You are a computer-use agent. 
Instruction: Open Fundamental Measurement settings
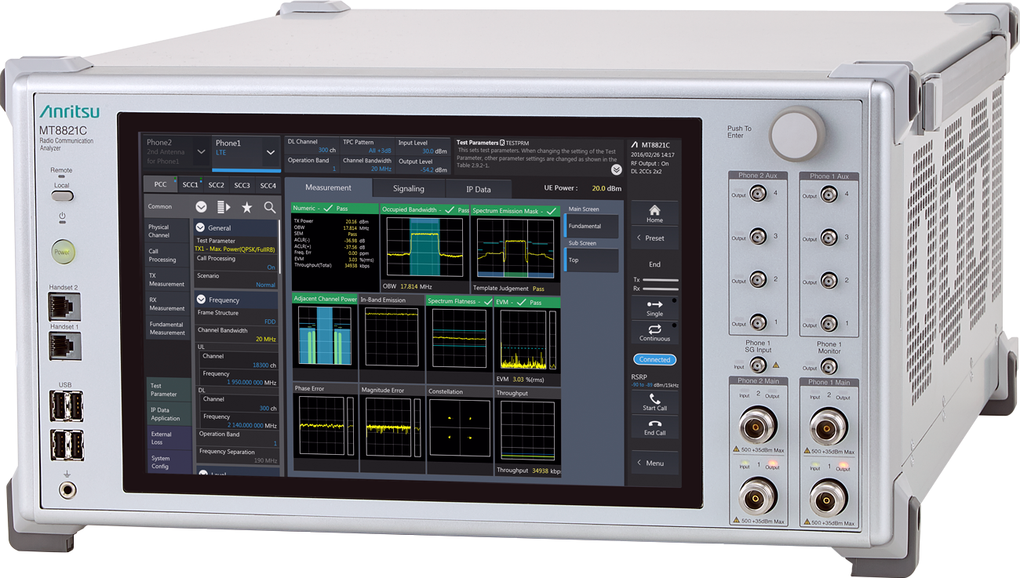(167, 328)
